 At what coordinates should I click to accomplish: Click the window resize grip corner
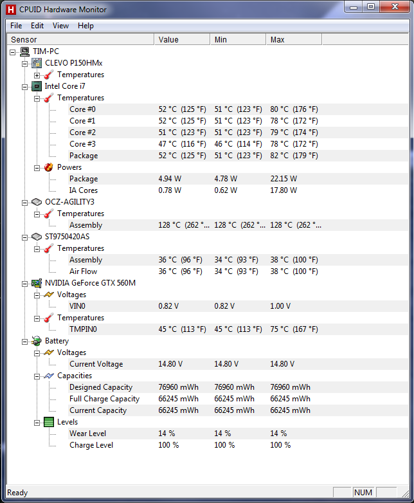tap(406, 494)
